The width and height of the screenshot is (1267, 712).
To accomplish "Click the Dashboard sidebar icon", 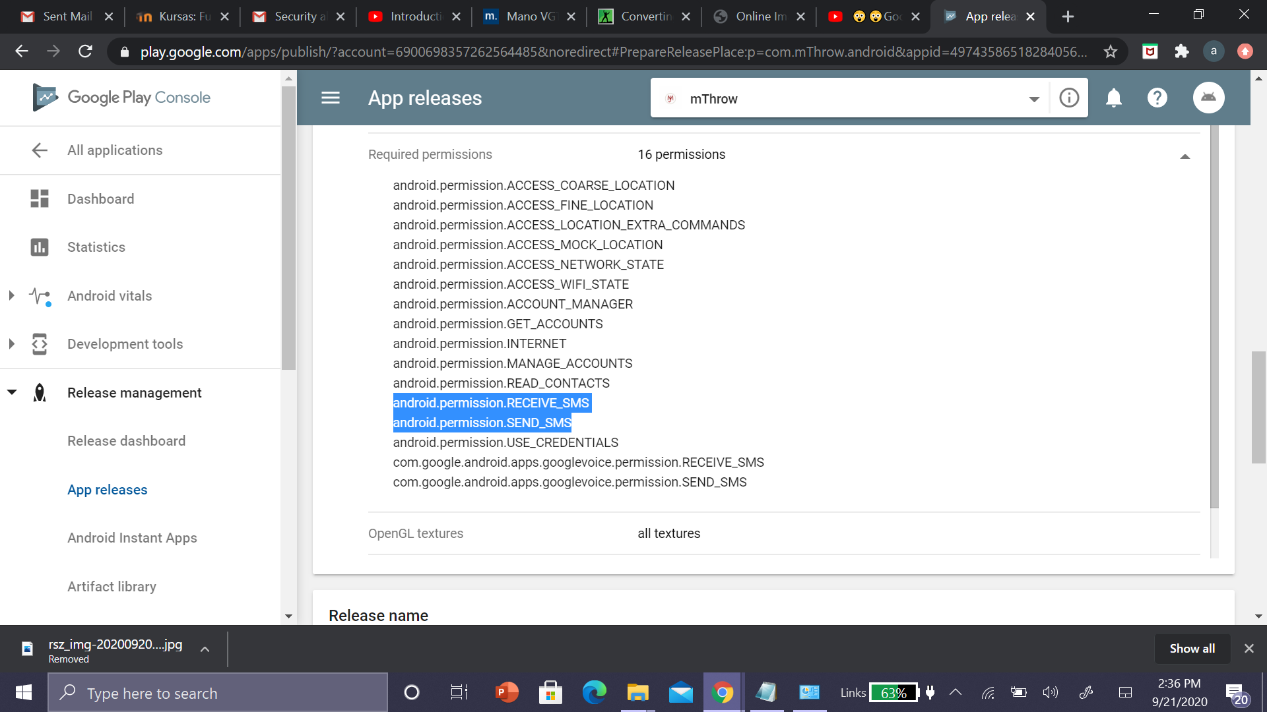I will pyautogui.click(x=40, y=198).
